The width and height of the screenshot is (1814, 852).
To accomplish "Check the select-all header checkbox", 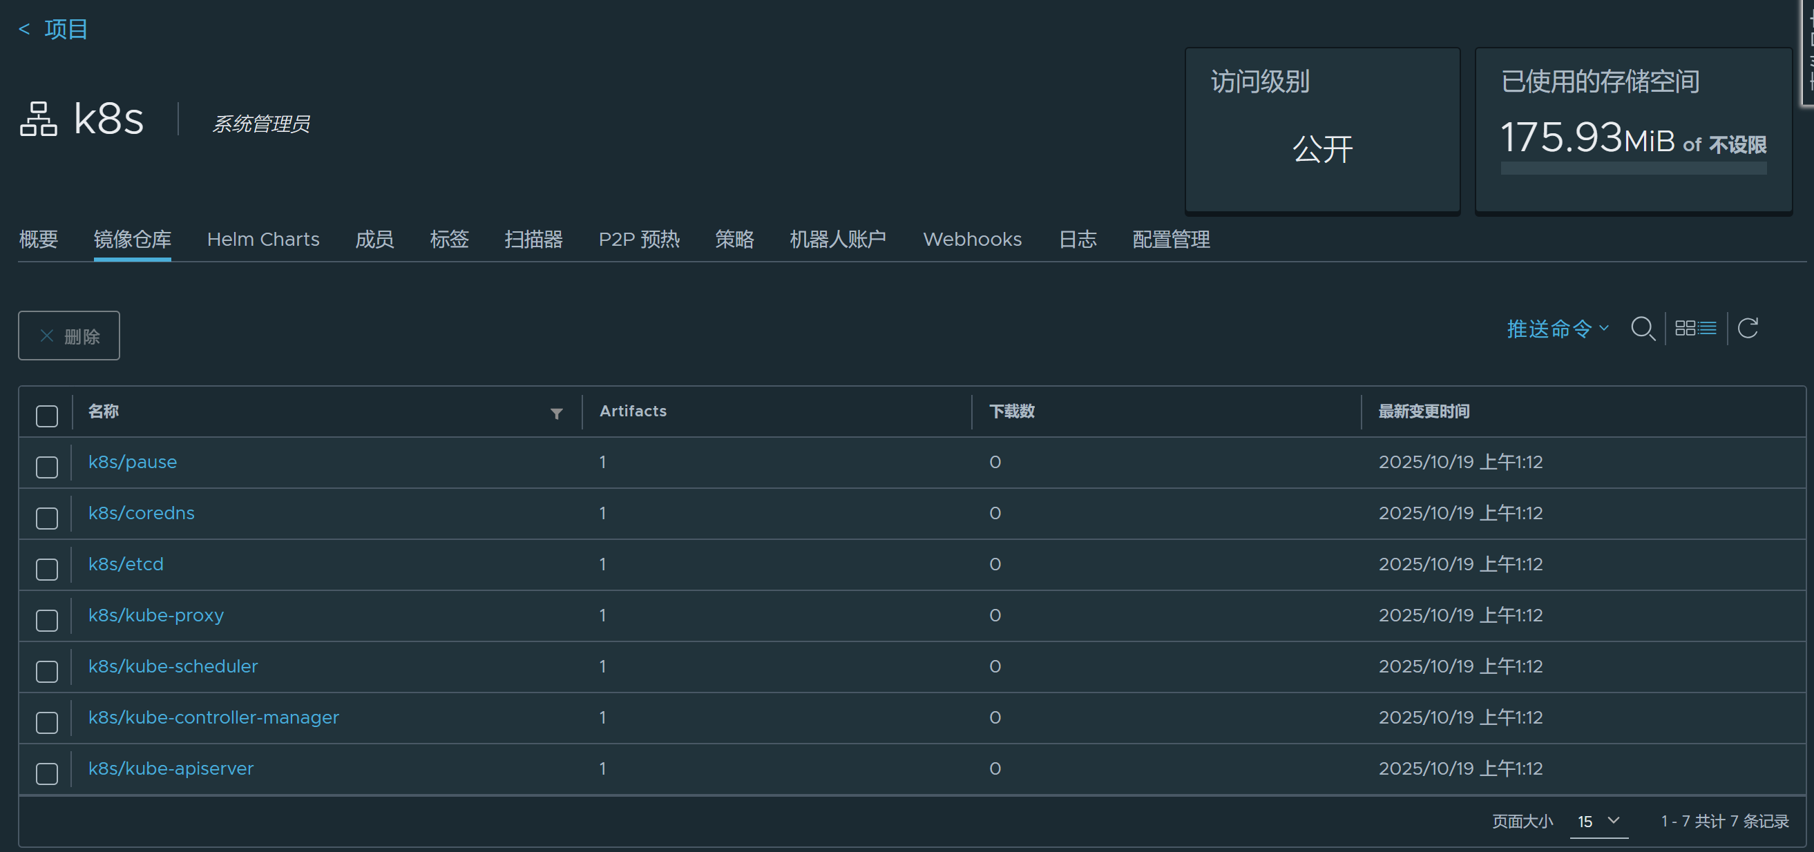I will 47,416.
